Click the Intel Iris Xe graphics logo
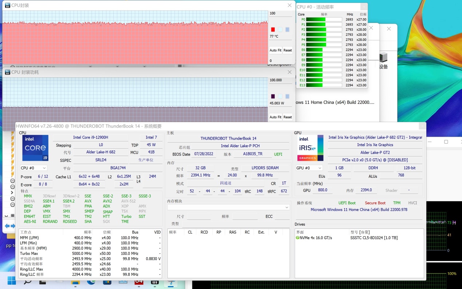Image resolution: width=462 pixels, height=289 pixels. pyautogui.click(x=310, y=148)
